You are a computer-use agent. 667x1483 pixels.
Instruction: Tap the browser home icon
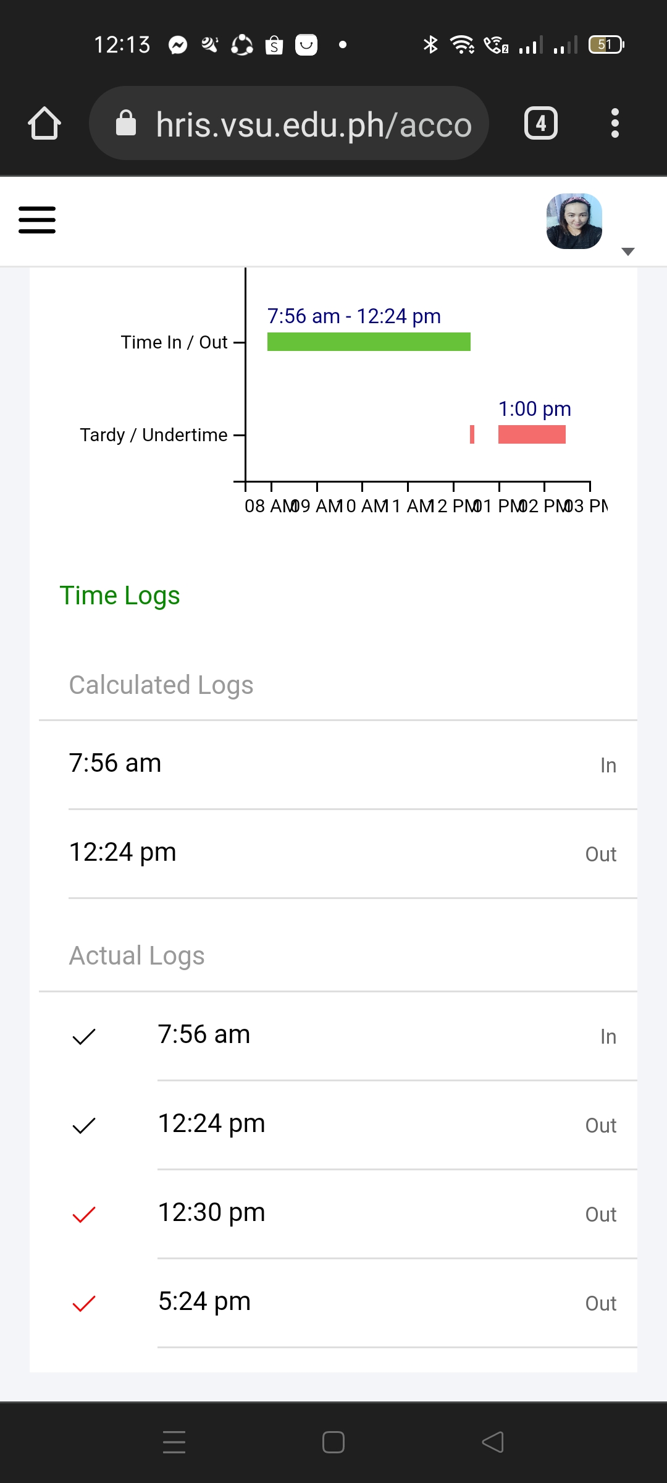click(x=44, y=124)
